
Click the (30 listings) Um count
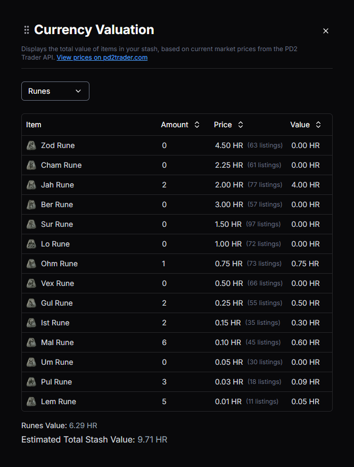click(265, 362)
